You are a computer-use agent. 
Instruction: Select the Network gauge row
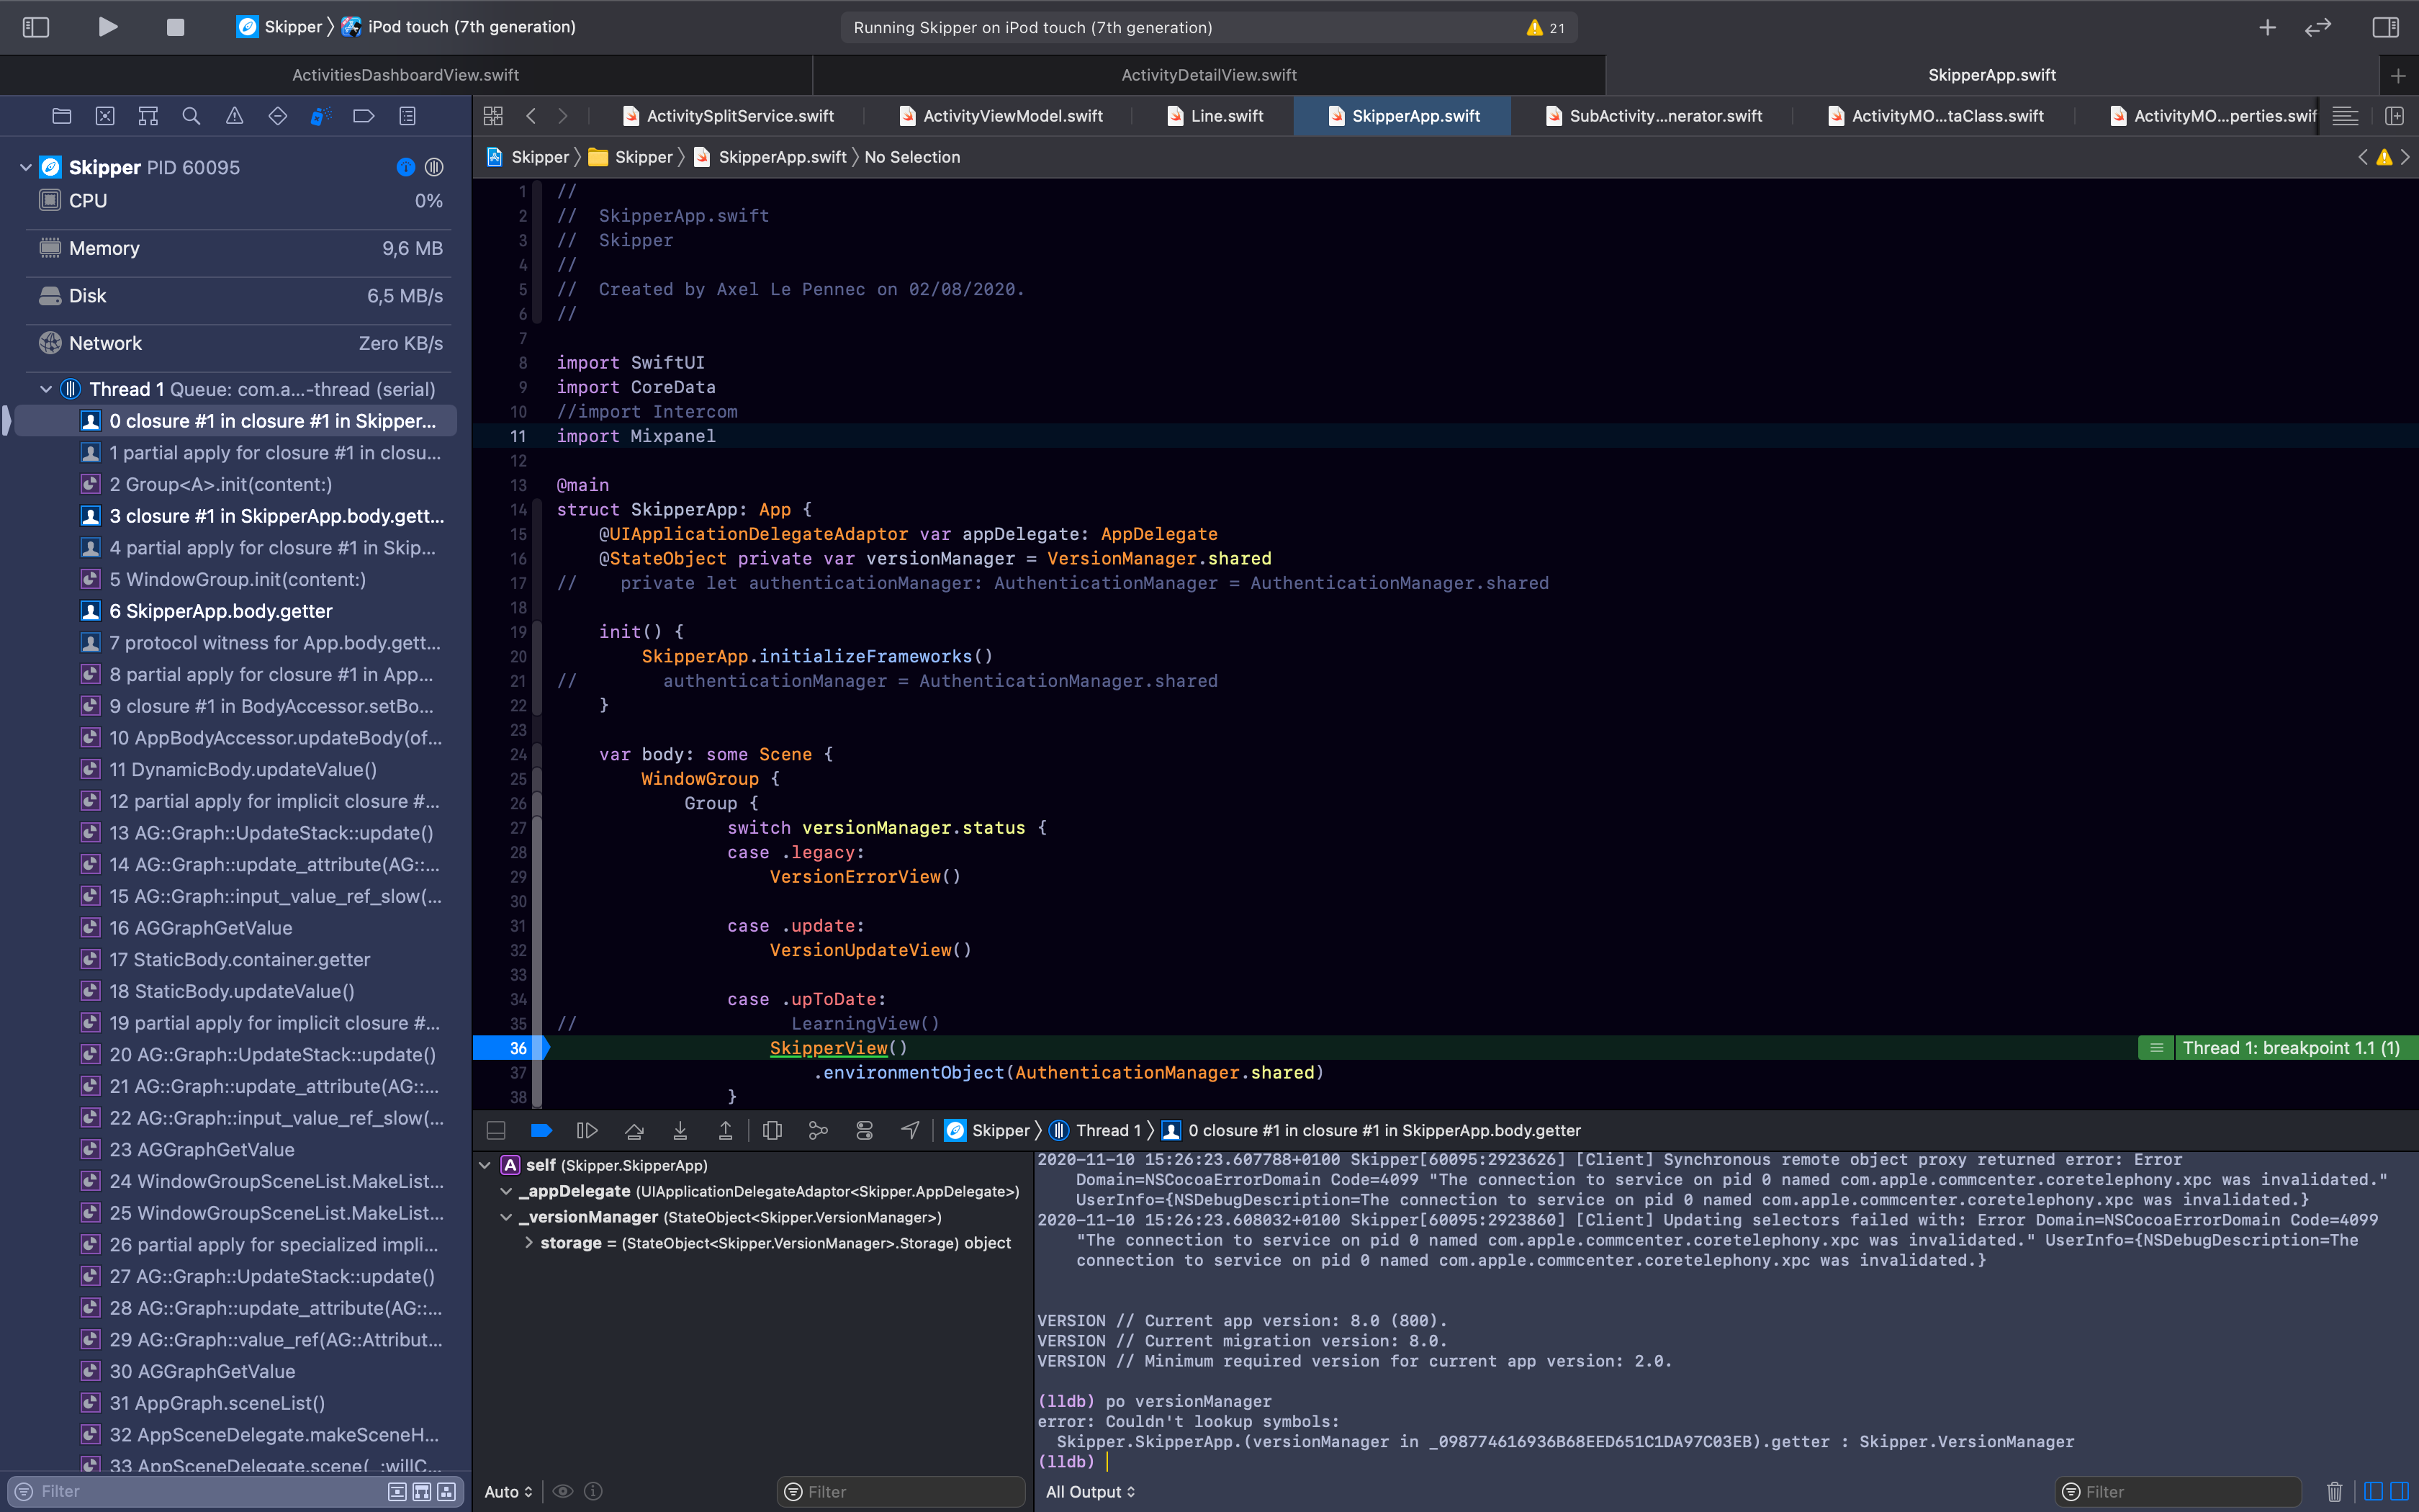240,343
